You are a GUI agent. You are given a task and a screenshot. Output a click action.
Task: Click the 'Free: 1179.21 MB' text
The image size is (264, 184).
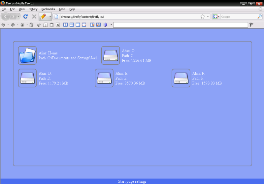click(53, 83)
